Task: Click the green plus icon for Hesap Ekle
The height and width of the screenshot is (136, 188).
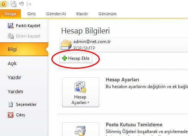Action: click(x=64, y=58)
